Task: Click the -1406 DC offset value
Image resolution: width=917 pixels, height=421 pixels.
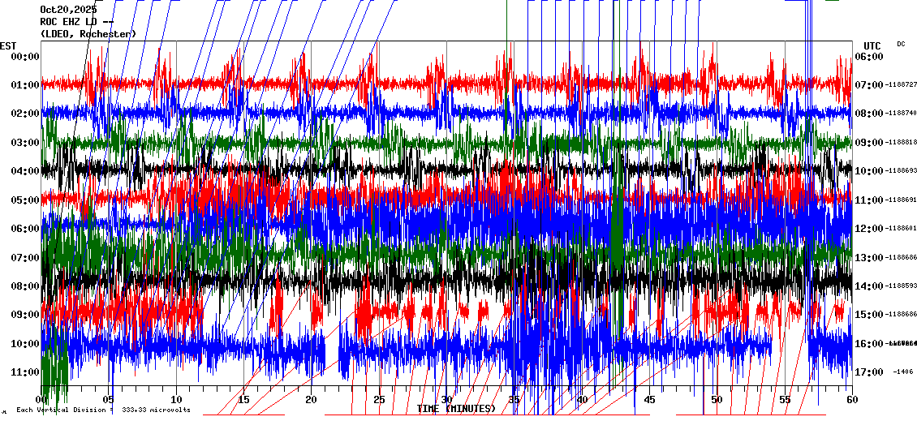Action: tap(903, 372)
